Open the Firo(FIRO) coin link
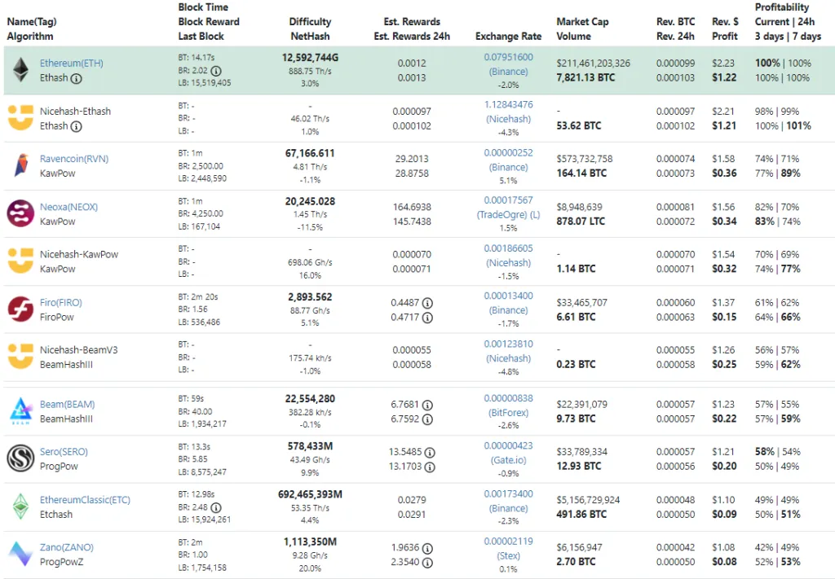Image resolution: width=835 pixels, height=579 pixels. (x=60, y=302)
